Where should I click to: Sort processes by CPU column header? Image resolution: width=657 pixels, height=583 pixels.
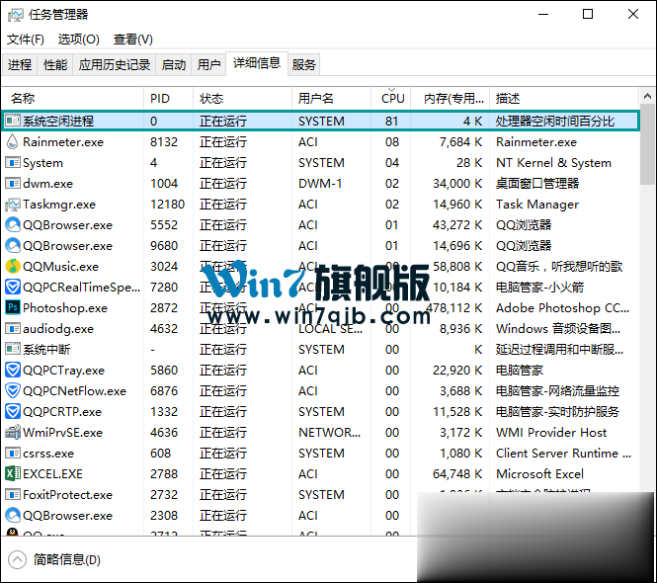393,99
